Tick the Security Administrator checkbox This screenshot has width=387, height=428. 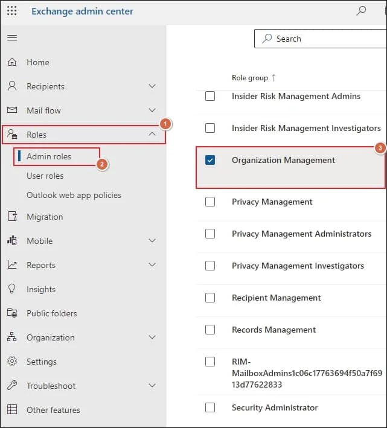tap(210, 407)
